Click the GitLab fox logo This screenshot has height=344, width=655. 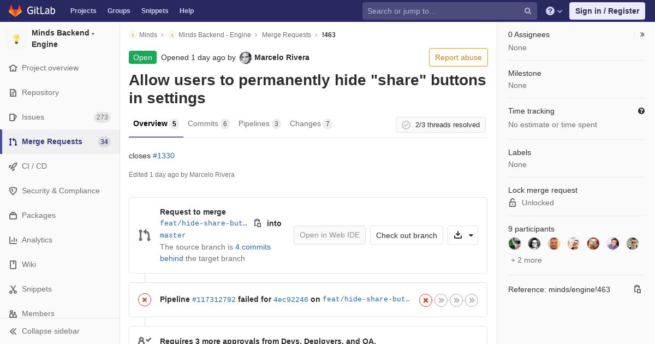point(15,11)
